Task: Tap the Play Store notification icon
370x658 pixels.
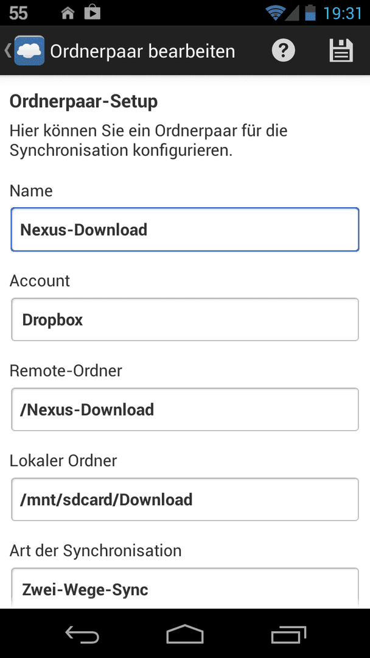Action: (x=92, y=13)
